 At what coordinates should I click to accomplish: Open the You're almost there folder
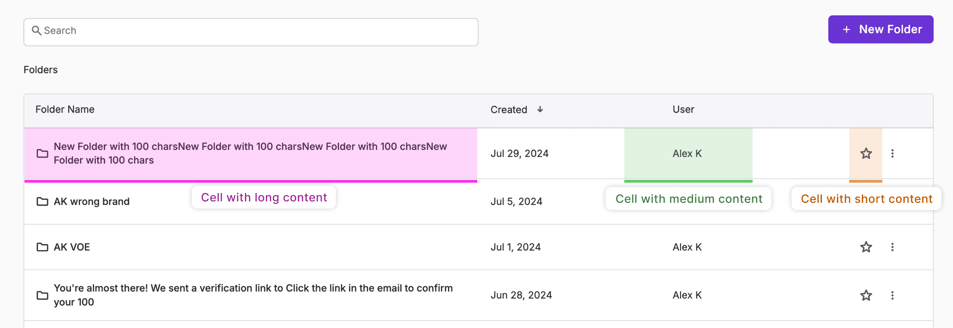[253, 295]
